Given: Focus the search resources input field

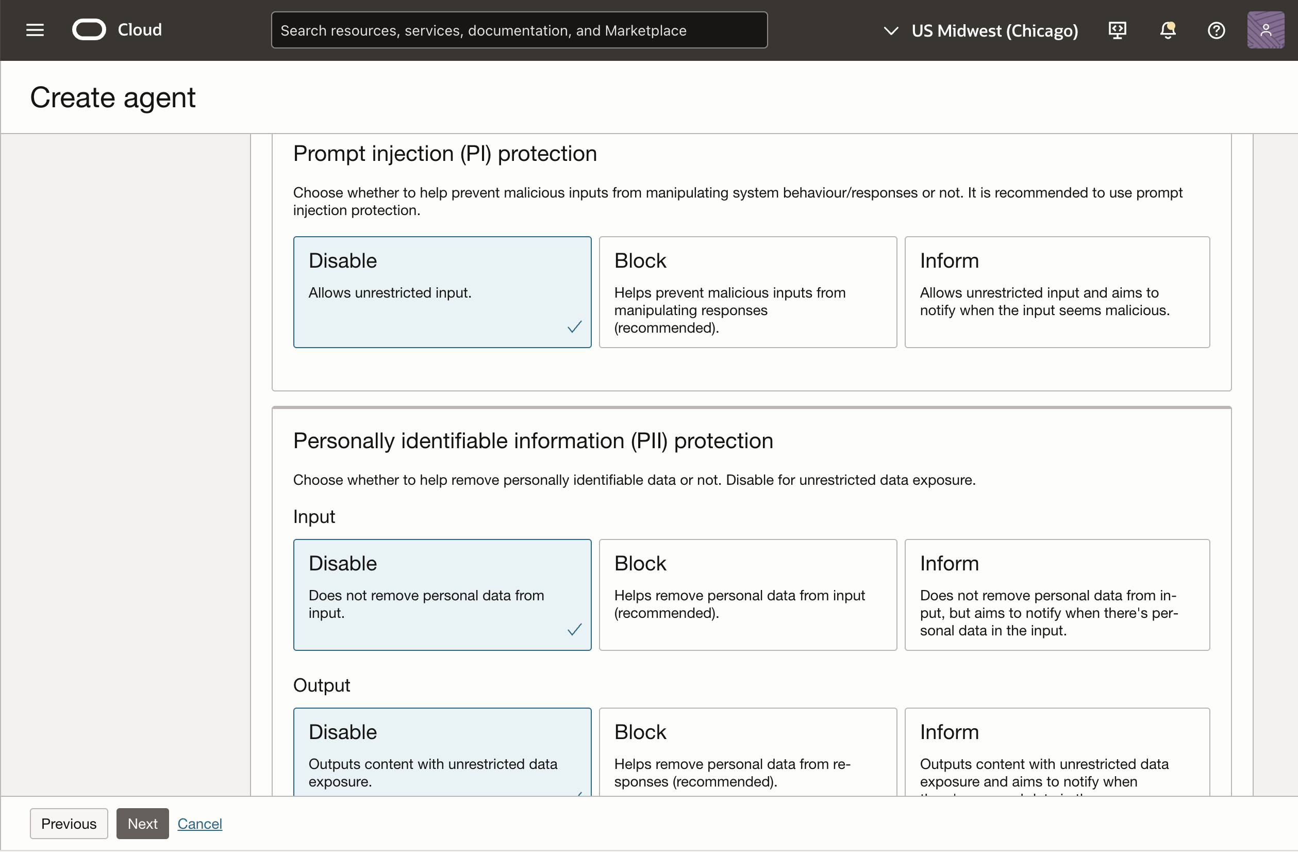Looking at the screenshot, I should pyautogui.click(x=519, y=30).
